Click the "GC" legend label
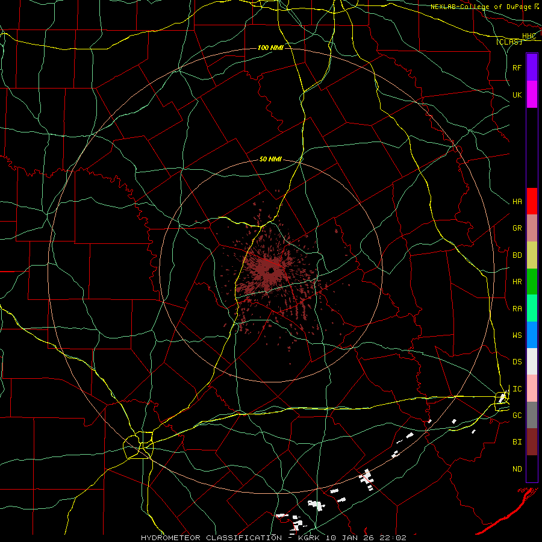The width and height of the screenshot is (542, 542). click(517, 416)
